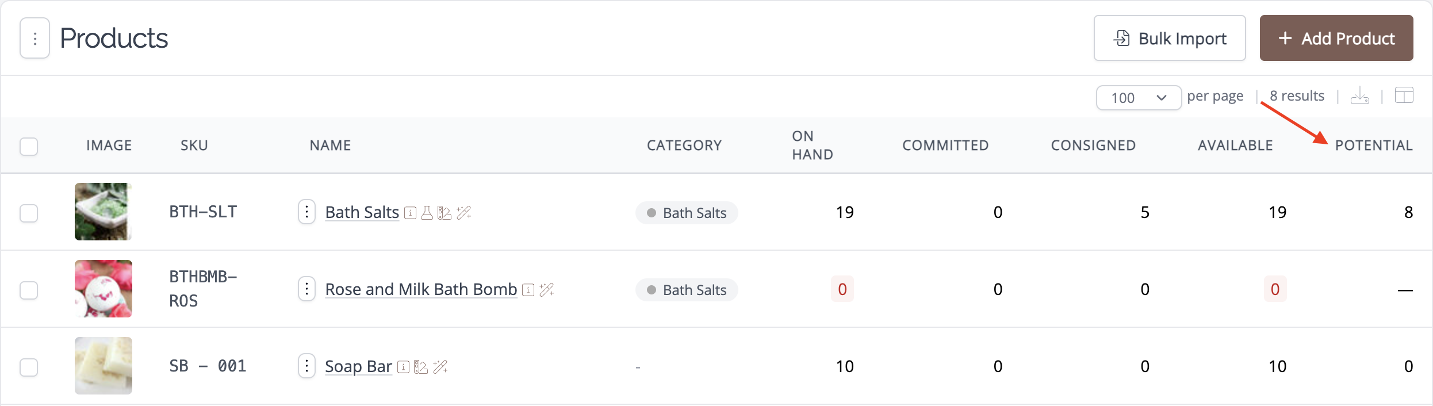Image resolution: width=1433 pixels, height=406 pixels.
Task: Click the info icon next to Bath Salts
Action: pyautogui.click(x=410, y=213)
